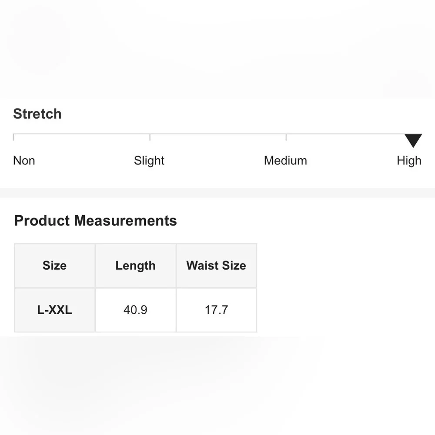Select the Slight stretch label
Screen dimensions: 435x435
pos(149,161)
